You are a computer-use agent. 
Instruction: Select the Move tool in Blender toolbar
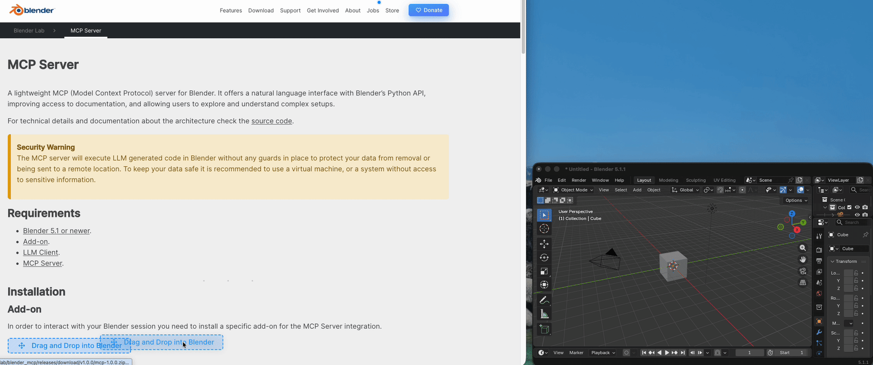click(x=544, y=244)
